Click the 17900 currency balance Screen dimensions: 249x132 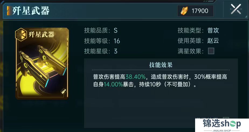coord(200,11)
